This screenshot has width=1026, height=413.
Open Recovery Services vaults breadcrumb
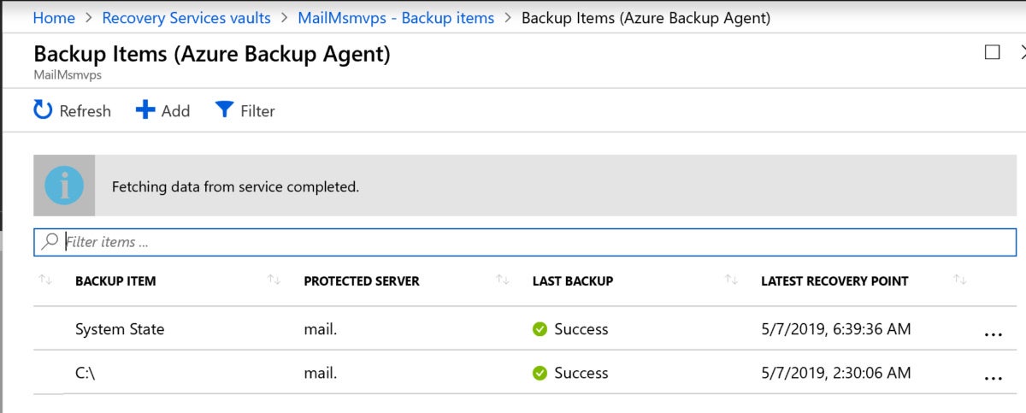click(186, 18)
